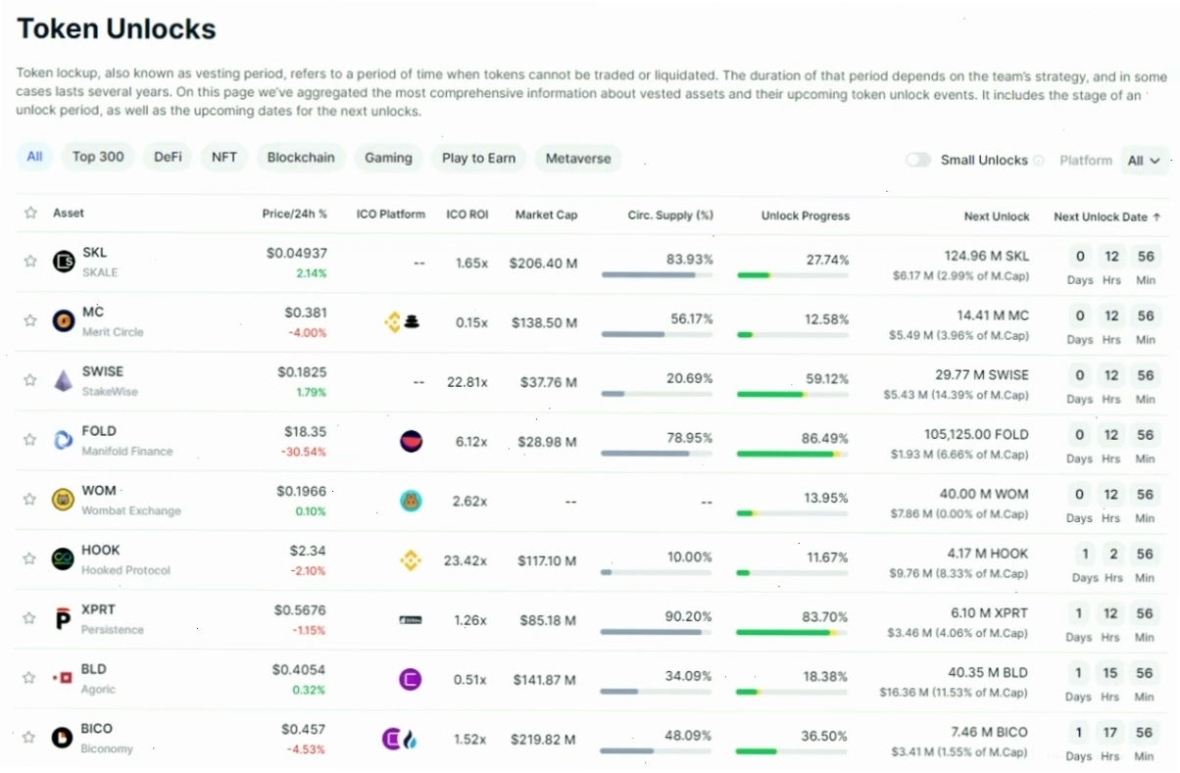Filter by Play to Earn
This screenshot has height=773, width=1180.
pos(478,158)
